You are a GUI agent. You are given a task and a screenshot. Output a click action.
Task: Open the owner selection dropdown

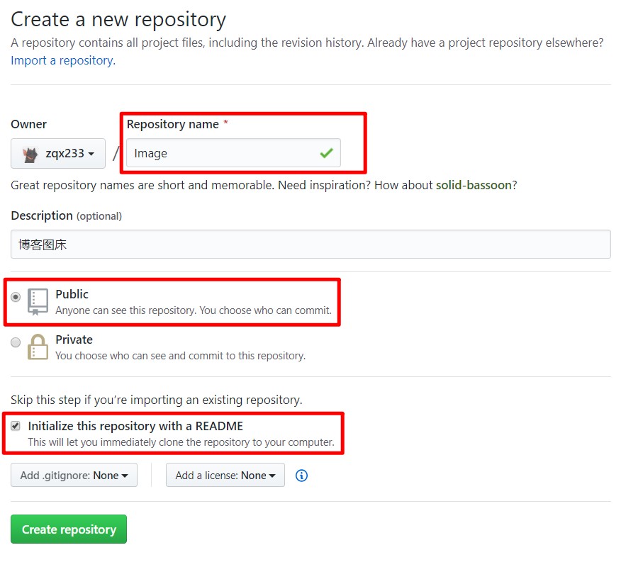pos(57,153)
